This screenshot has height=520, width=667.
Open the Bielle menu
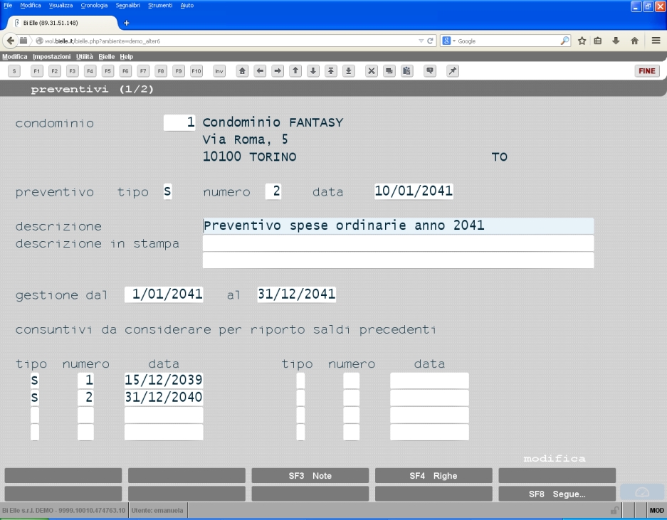click(x=106, y=56)
